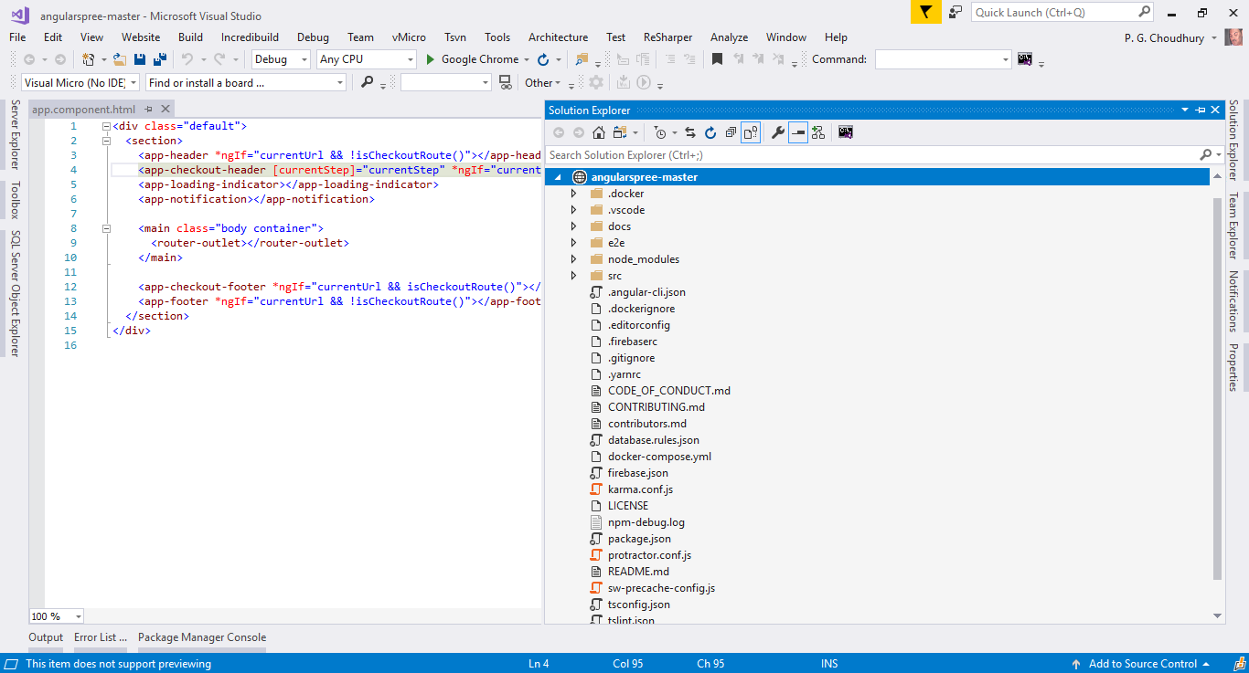Image resolution: width=1249 pixels, height=673 pixels.
Task: Open the Google Chrome browser target dropdown arrow
Action: coord(527,59)
